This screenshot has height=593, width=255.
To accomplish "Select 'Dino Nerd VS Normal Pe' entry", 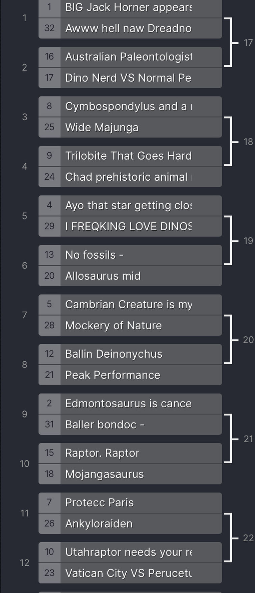I will 130,78.
